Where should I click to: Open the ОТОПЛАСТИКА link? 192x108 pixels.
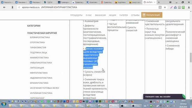tap(37, 42)
